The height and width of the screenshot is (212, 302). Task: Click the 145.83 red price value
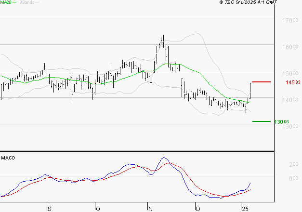293,82
